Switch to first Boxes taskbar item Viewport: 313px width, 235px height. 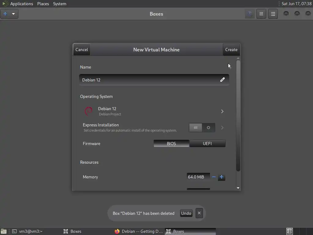tap(72, 231)
